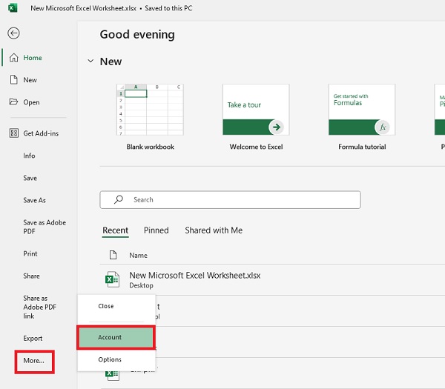Open the Share option
The width and height of the screenshot is (445, 389).
click(x=31, y=276)
